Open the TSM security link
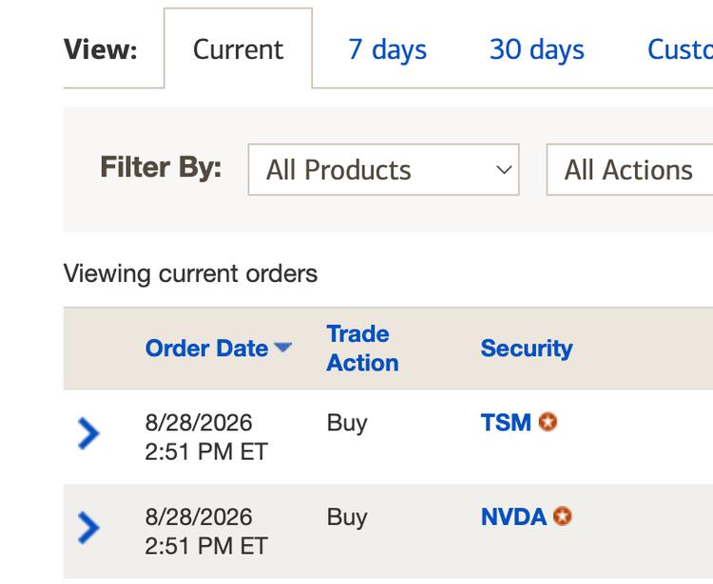 (x=506, y=423)
